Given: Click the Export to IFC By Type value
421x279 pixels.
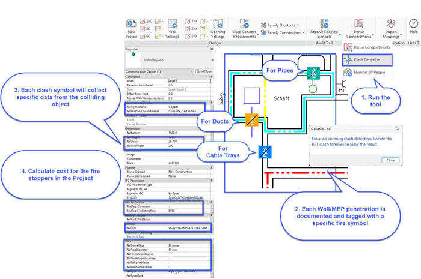Looking at the screenshot, I should click(189, 193).
